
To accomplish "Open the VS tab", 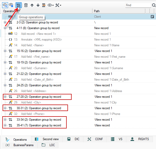I will [116, 139].
